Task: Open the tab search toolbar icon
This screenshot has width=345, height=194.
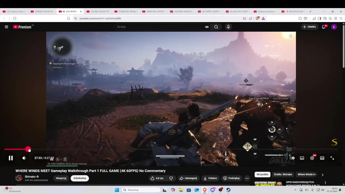Action: coord(306,18)
